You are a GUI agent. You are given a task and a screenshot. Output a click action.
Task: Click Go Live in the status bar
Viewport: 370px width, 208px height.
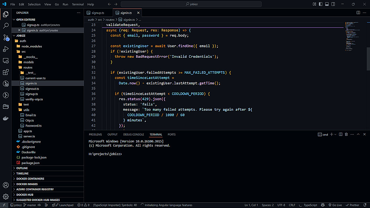[x=334, y=205]
